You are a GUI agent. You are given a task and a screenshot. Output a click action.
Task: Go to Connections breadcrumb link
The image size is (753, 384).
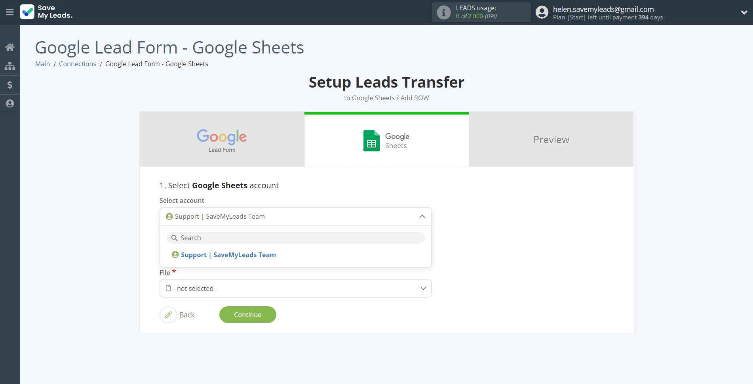78,64
